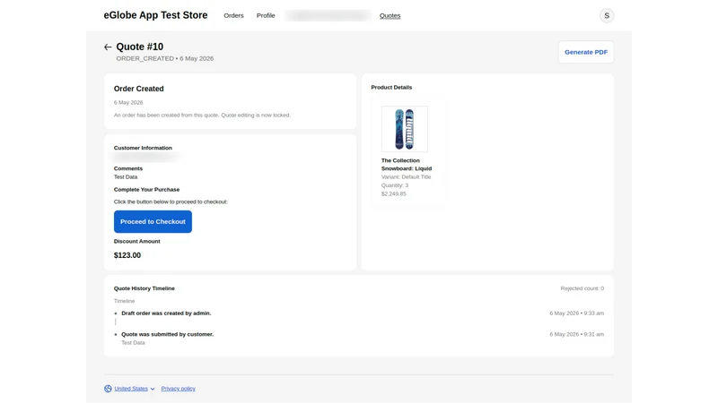Image resolution: width=718 pixels, height=403 pixels.
Task: Select 'Click the button below to proceed' text
Action: click(171, 202)
